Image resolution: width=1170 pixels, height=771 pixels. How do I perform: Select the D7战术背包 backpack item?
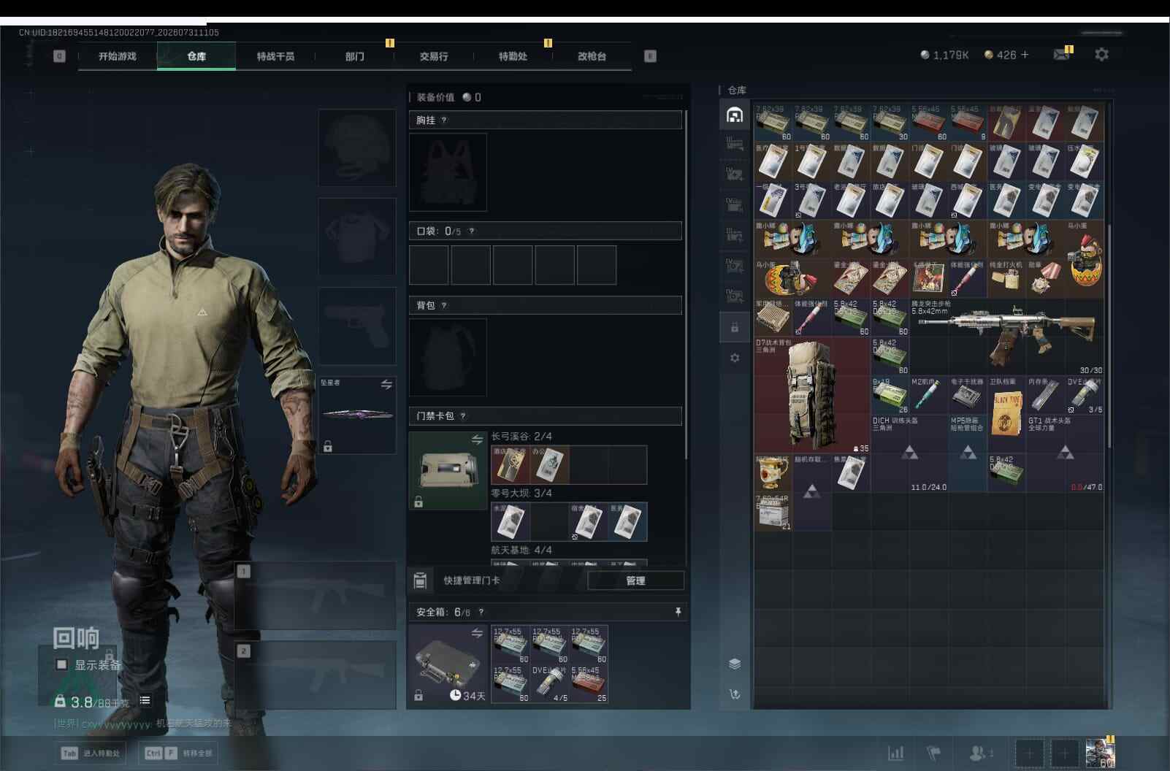pyautogui.click(x=812, y=395)
